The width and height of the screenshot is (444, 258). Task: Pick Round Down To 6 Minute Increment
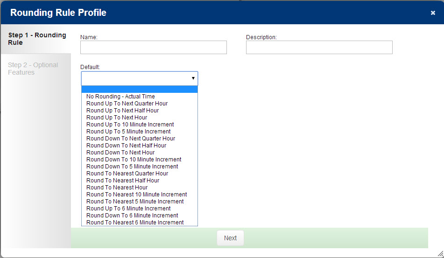140,216
